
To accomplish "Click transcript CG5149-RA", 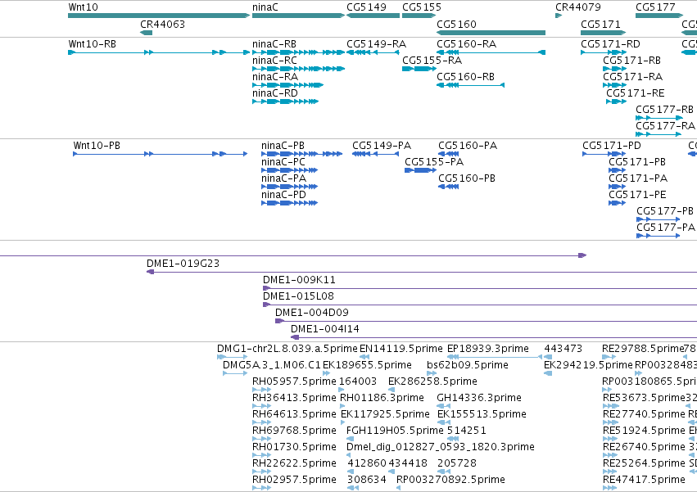I will click(x=373, y=52).
